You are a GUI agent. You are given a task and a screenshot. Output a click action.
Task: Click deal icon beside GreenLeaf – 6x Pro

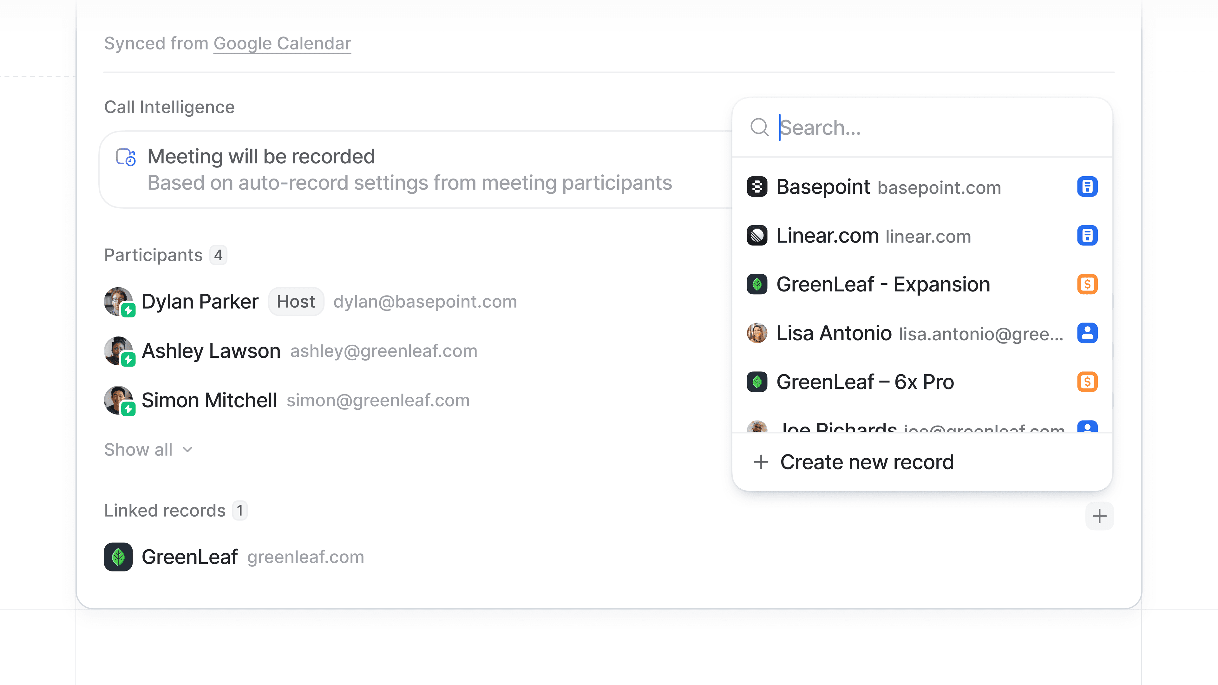(x=1087, y=382)
